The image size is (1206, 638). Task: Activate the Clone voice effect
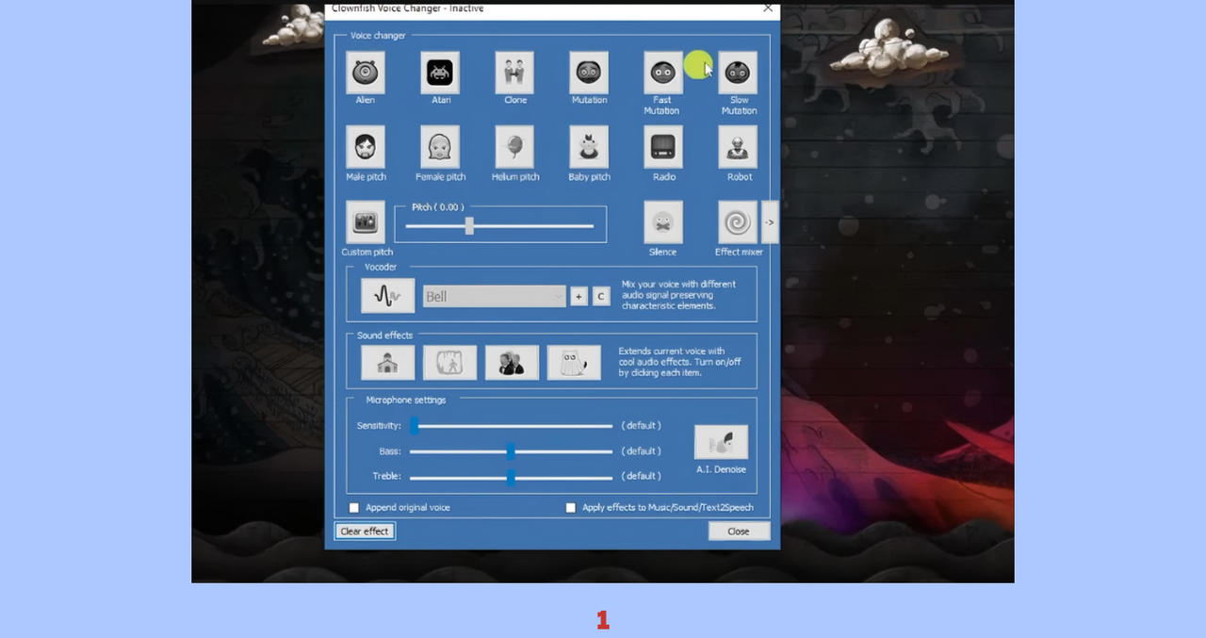click(514, 73)
